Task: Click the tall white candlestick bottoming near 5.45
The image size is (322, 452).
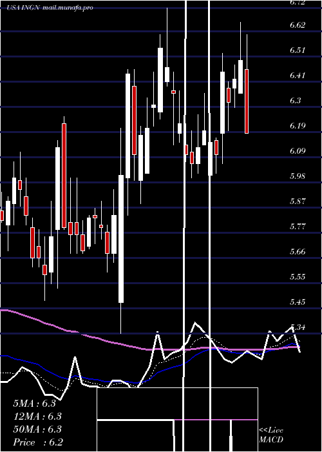Action: [x=121, y=239]
